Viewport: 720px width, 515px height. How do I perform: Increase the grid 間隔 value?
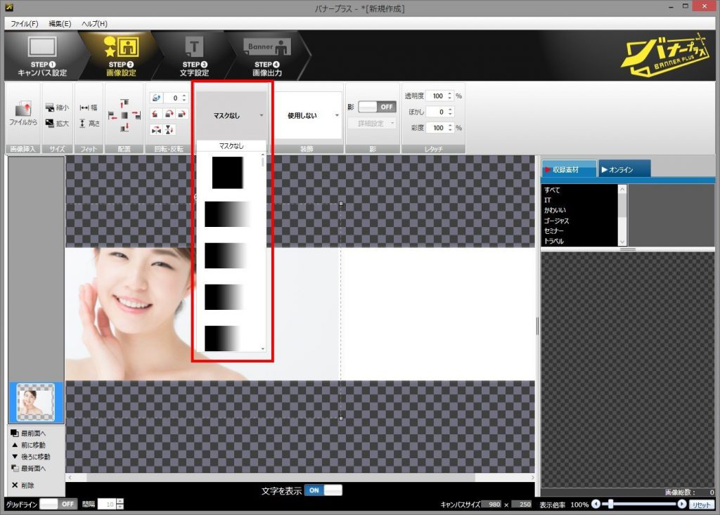(120, 501)
